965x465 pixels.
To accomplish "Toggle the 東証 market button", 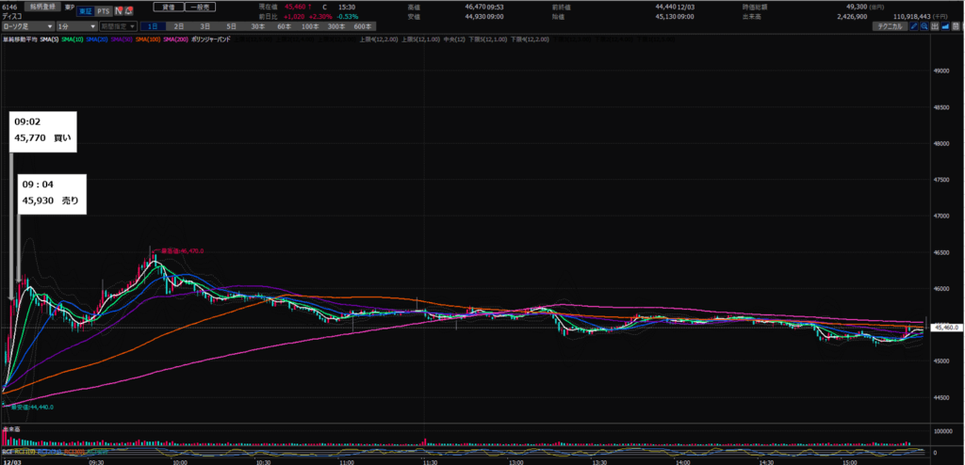I will 83,10.
